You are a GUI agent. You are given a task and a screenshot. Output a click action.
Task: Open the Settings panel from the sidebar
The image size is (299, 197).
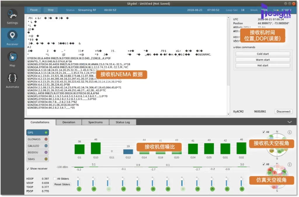coord(12,17)
